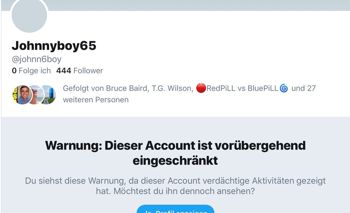Image resolution: width=350 pixels, height=213 pixels.
Task: Click the blue cyclone emoji after BluePiLL
Action: coord(284,88)
